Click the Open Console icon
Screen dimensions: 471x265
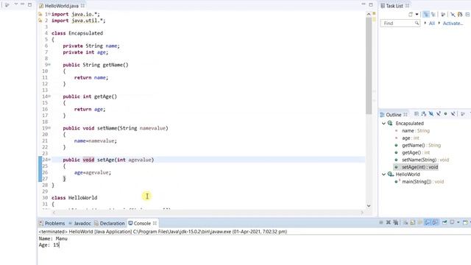tap(465, 222)
